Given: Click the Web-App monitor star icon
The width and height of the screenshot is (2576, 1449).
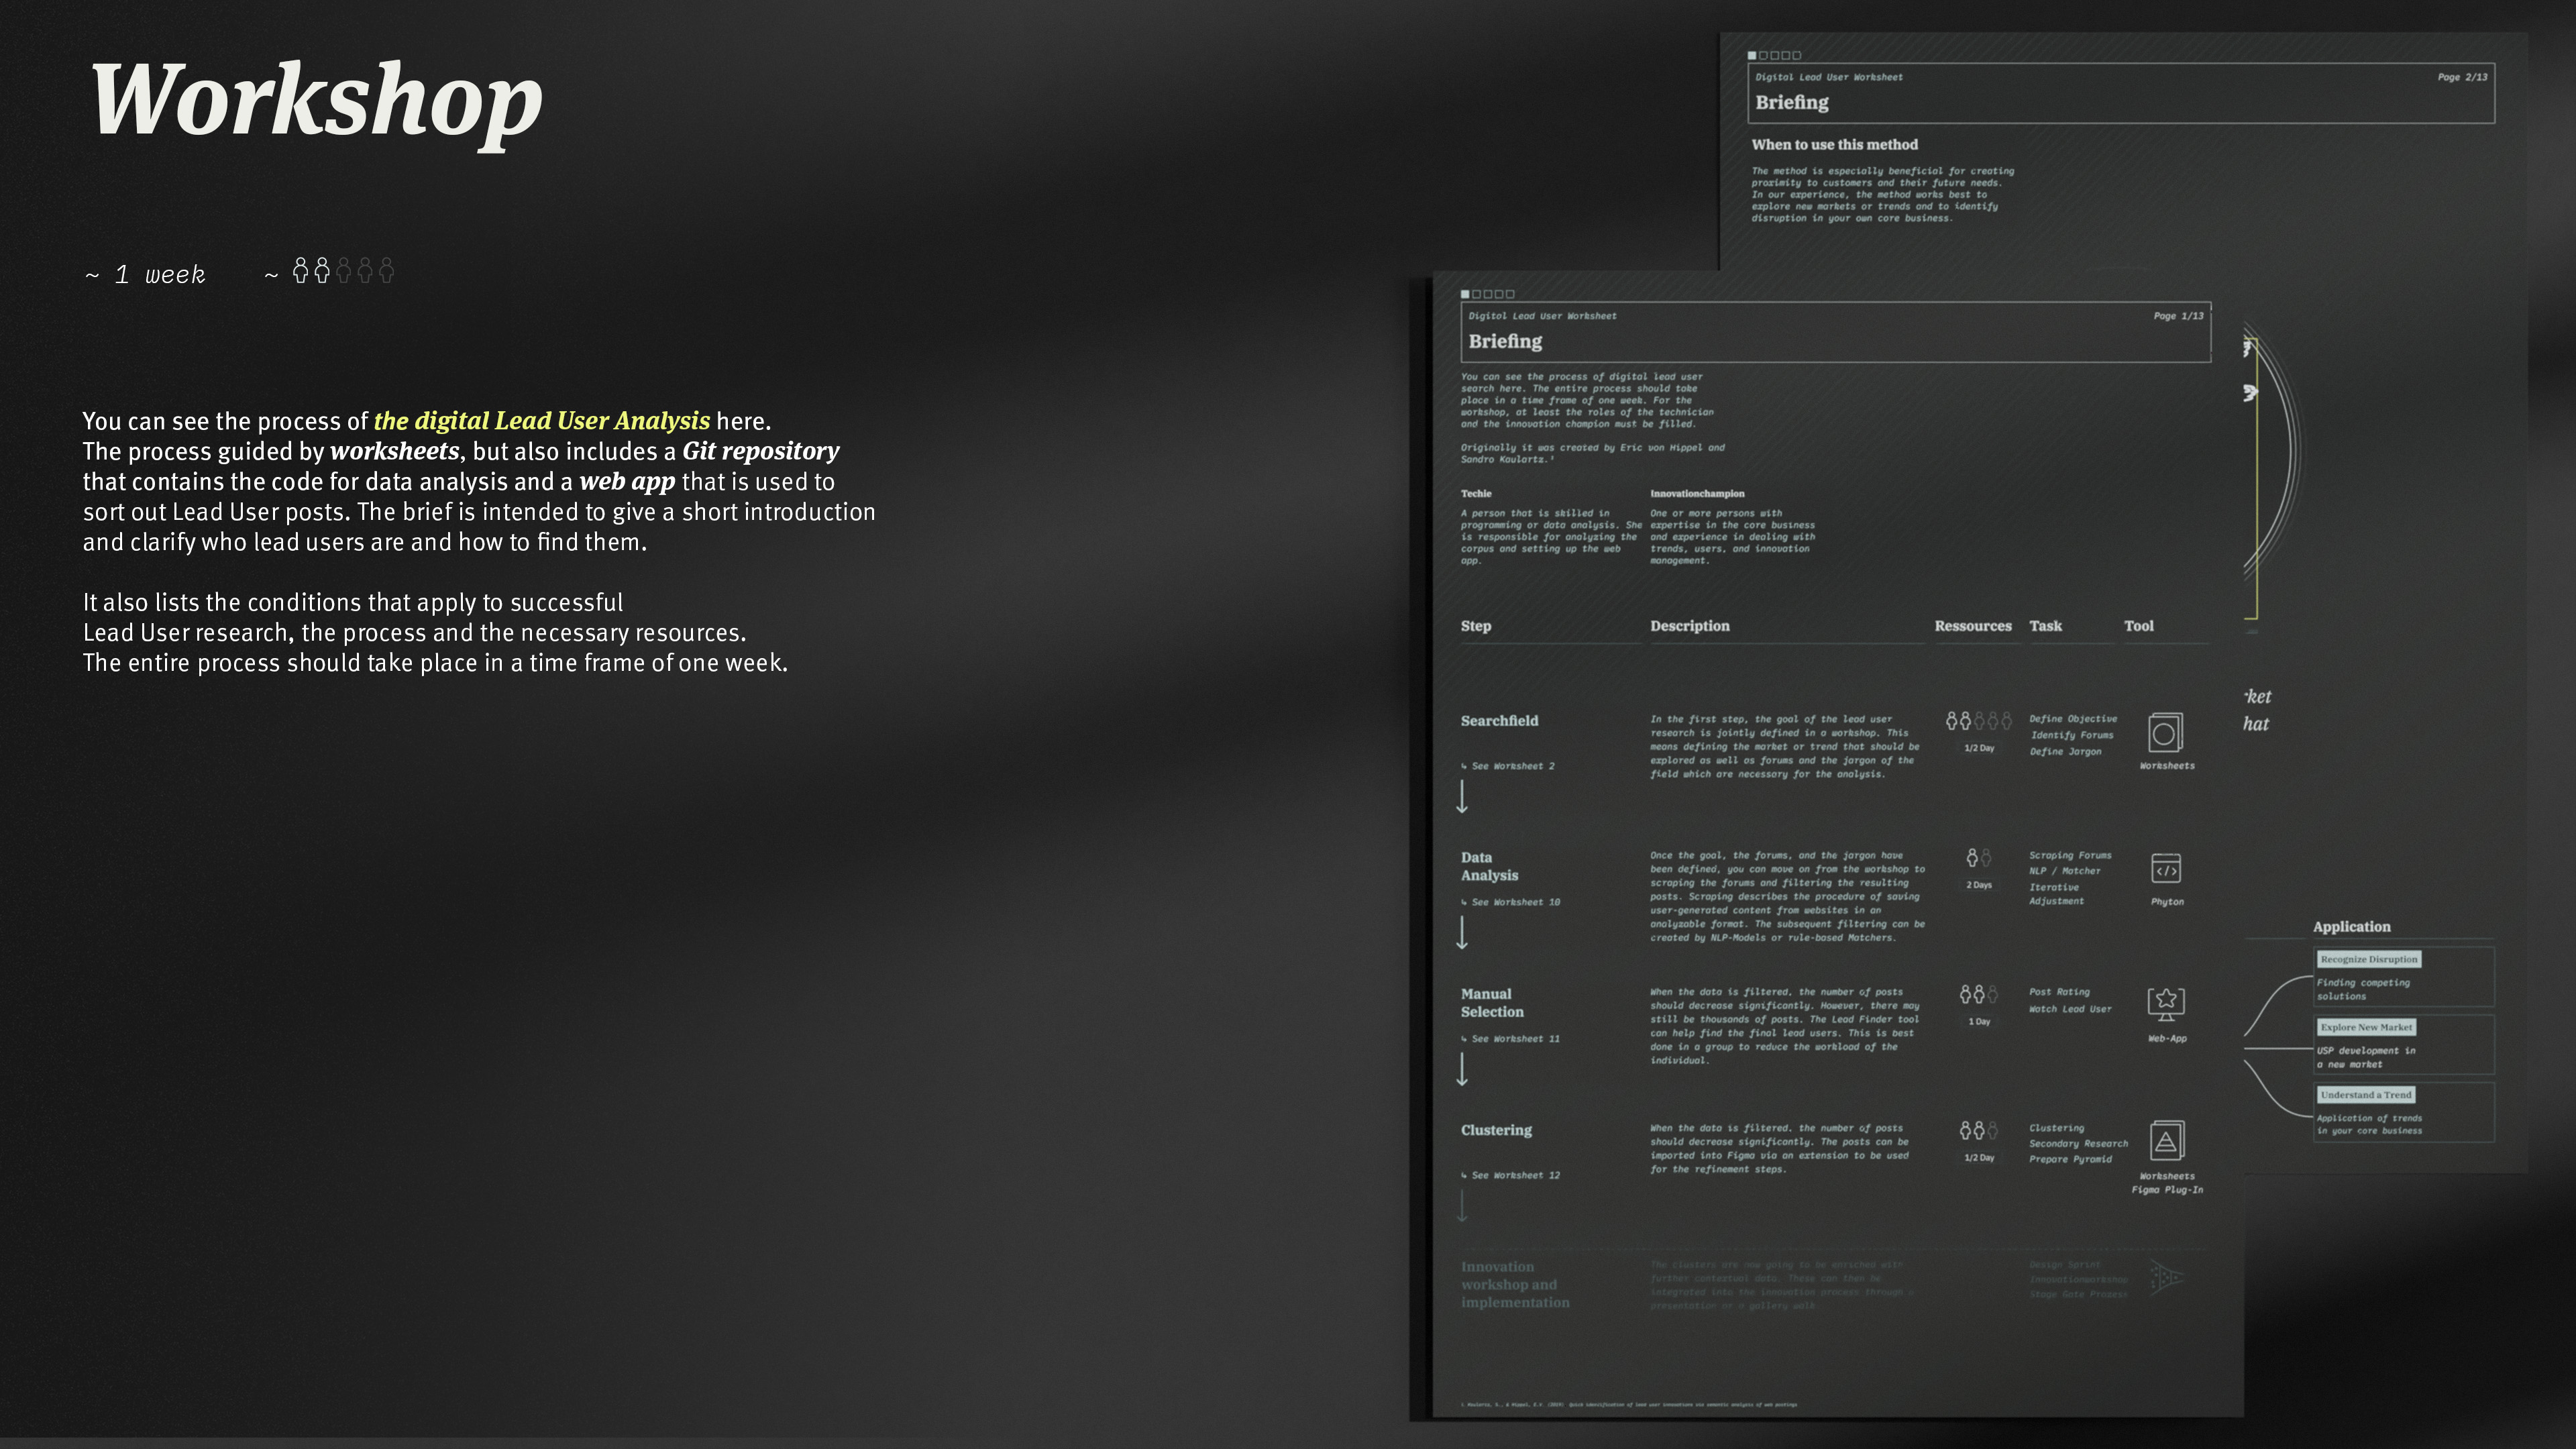Looking at the screenshot, I should [2165, 1002].
